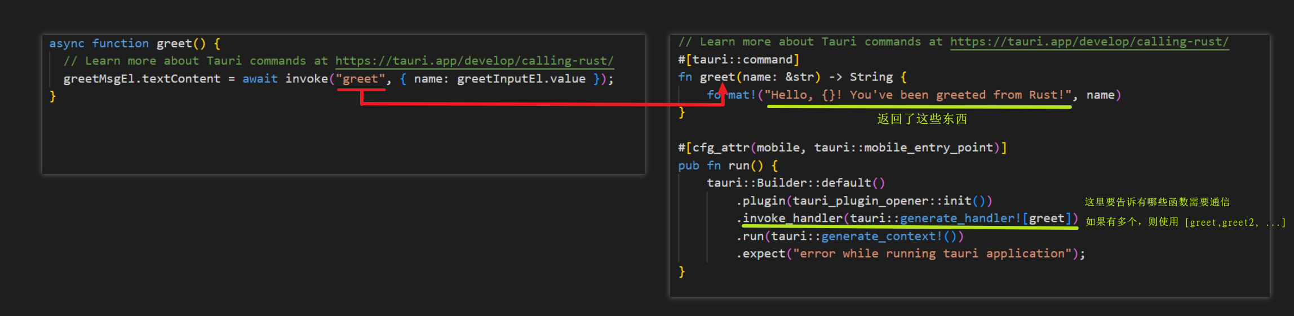This screenshot has height=316, width=1294.
Task: Click the red-underlined "greet" string in invoke
Action: pos(360,79)
